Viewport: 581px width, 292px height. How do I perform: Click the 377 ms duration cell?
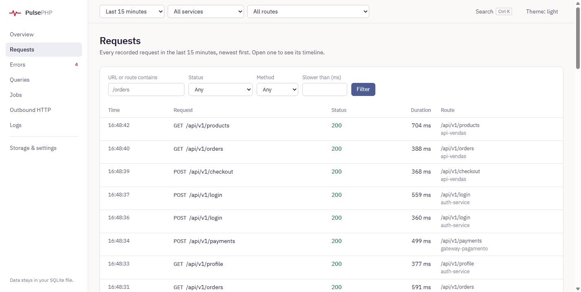click(421, 264)
